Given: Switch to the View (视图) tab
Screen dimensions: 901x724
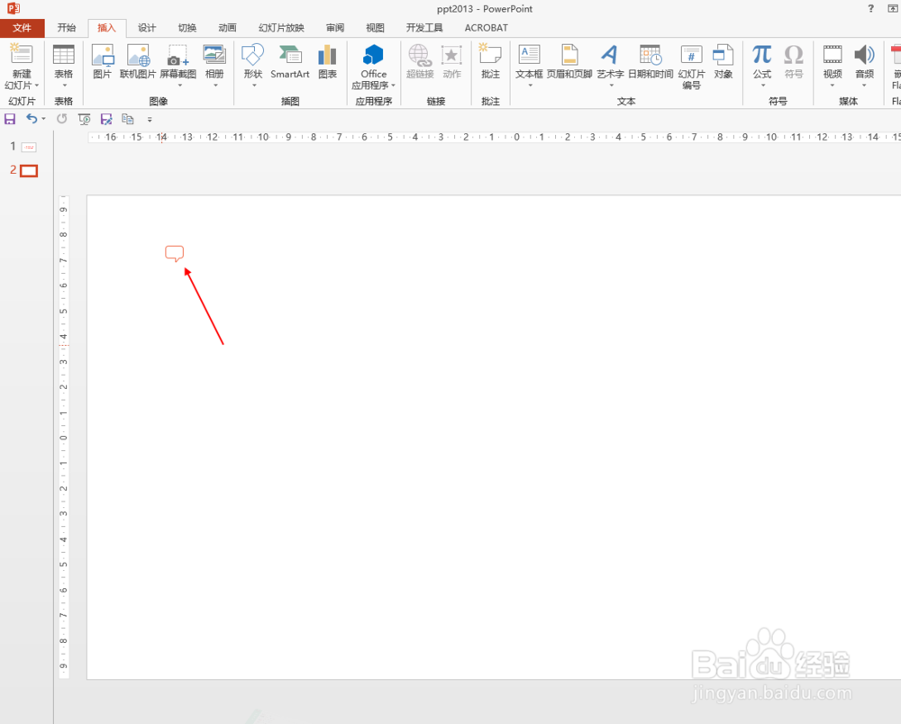Looking at the screenshot, I should point(375,28).
